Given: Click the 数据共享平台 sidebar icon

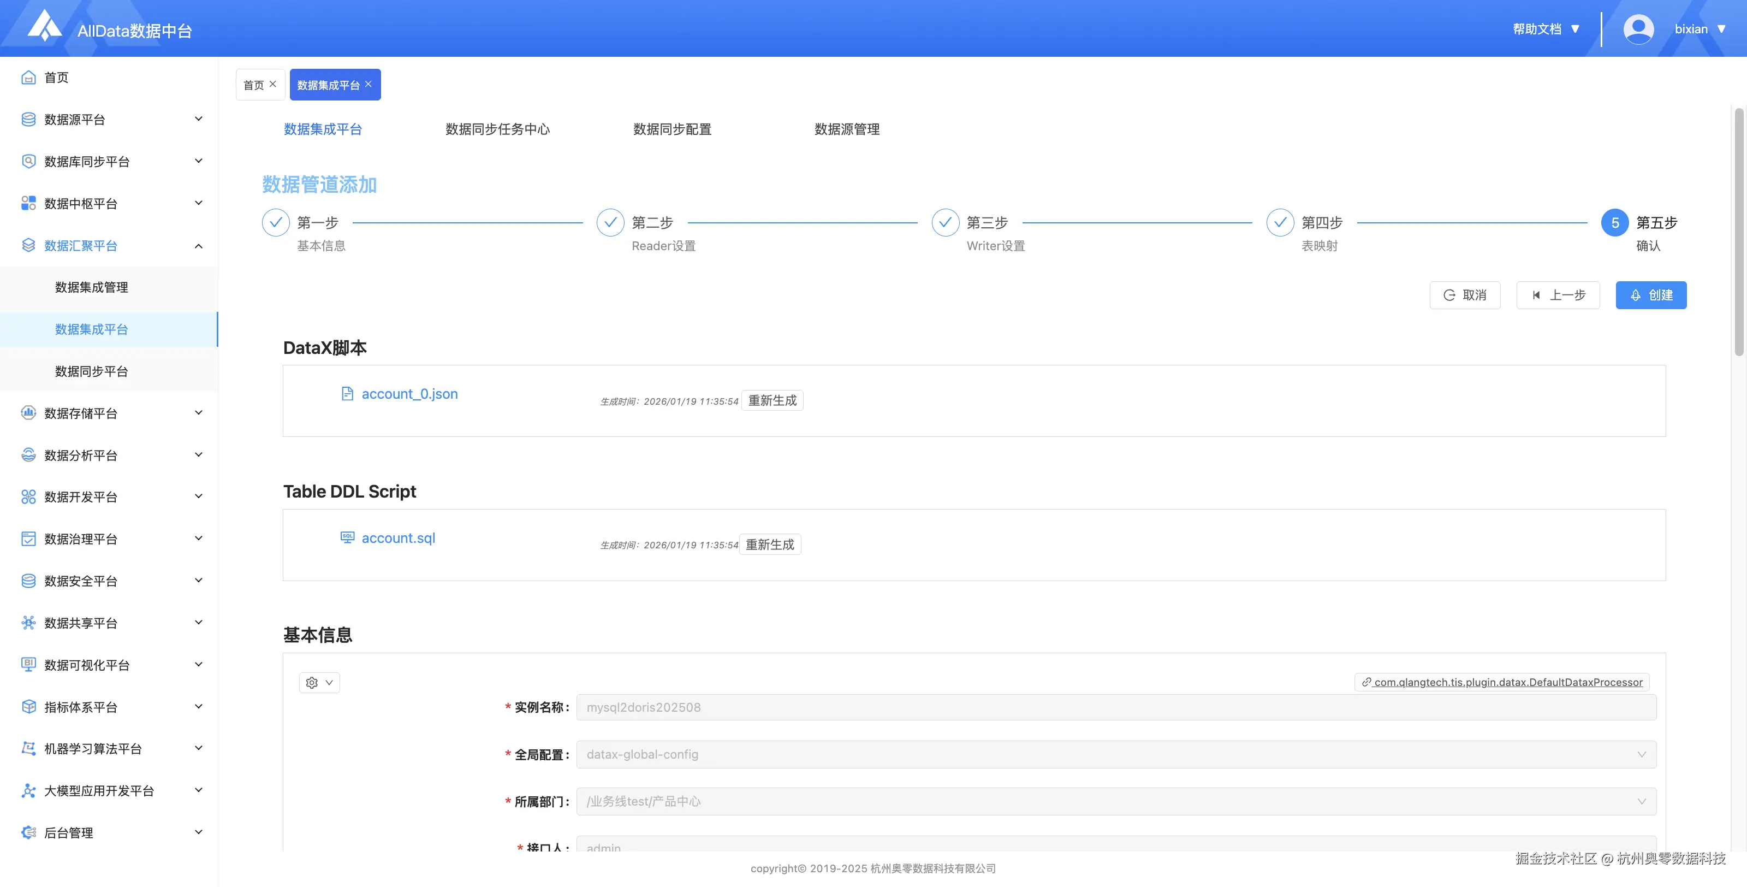Looking at the screenshot, I should (x=28, y=622).
